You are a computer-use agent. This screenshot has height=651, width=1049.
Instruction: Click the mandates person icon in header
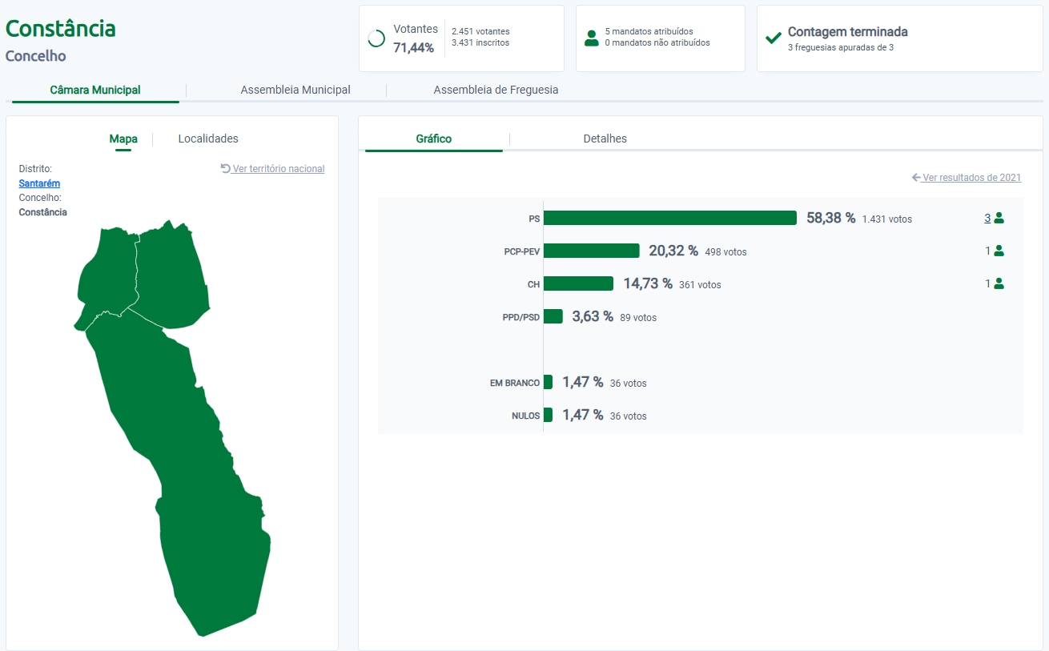(x=592, y=38)
